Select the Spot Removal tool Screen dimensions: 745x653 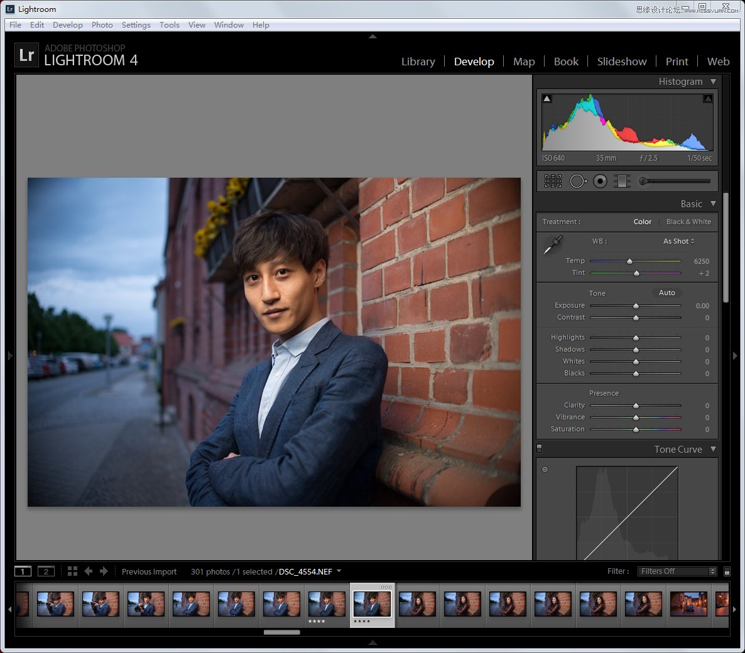577,181
